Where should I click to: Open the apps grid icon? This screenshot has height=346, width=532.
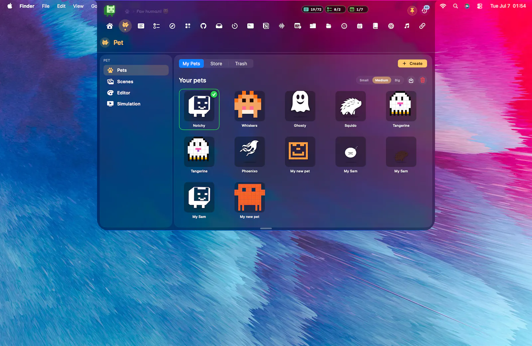(188, 26)
